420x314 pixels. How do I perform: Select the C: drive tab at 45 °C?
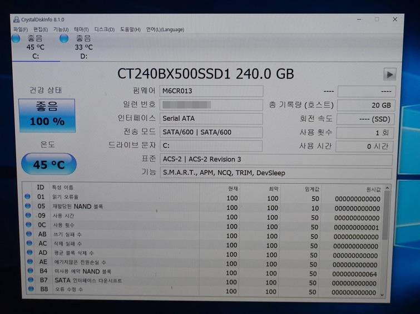click(36, 47)
